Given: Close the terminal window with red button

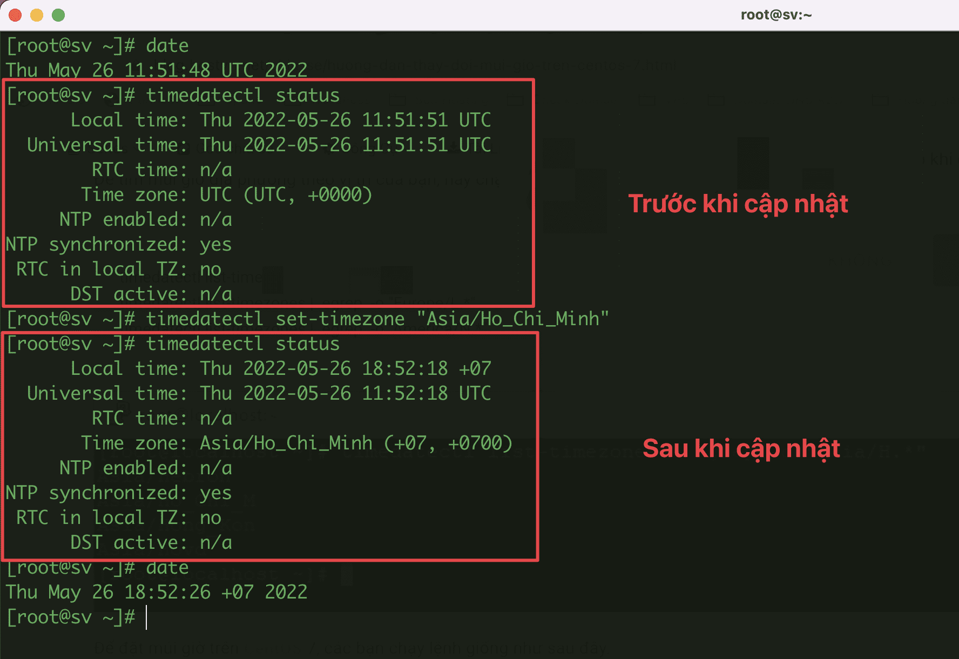Looking at the screenshot, I should (15, 15).
